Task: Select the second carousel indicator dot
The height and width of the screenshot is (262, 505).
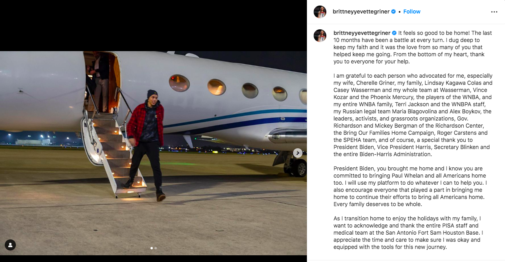Action: coord(156,248)
